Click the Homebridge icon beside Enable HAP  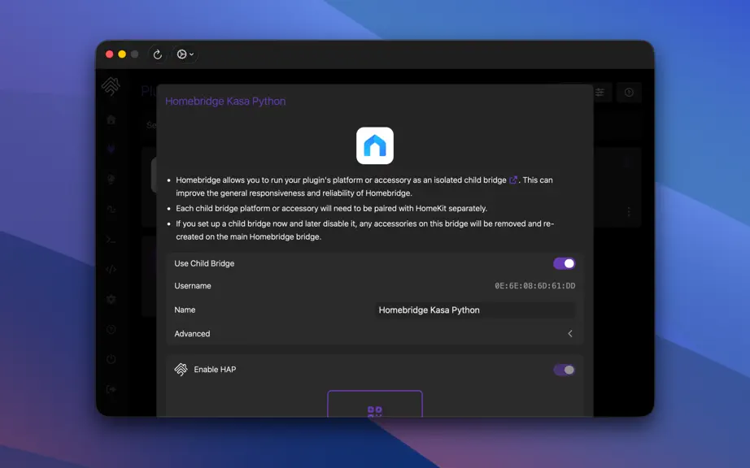click(181, 369)
